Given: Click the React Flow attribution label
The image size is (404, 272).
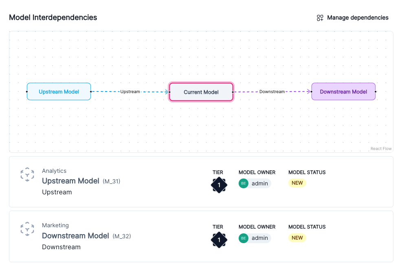Looking at the screenshot, I should pyautogui.click(x=381, y=148).
